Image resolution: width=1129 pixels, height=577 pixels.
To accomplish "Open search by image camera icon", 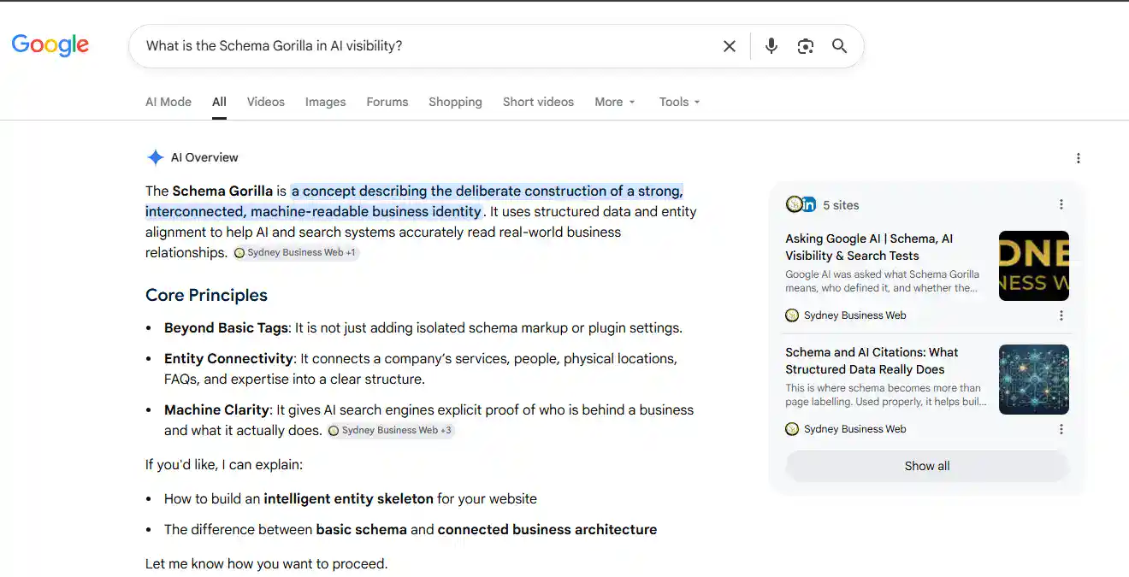I will tap(806, 46).
